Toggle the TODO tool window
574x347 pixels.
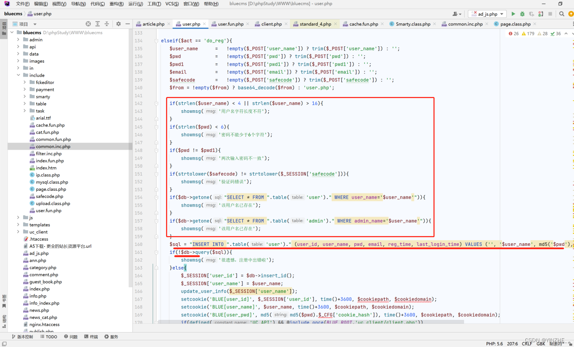click(x=49, y=337)
